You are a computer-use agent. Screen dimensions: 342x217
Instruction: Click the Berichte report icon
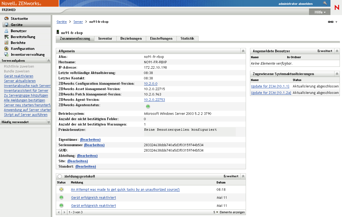(6, 43)
